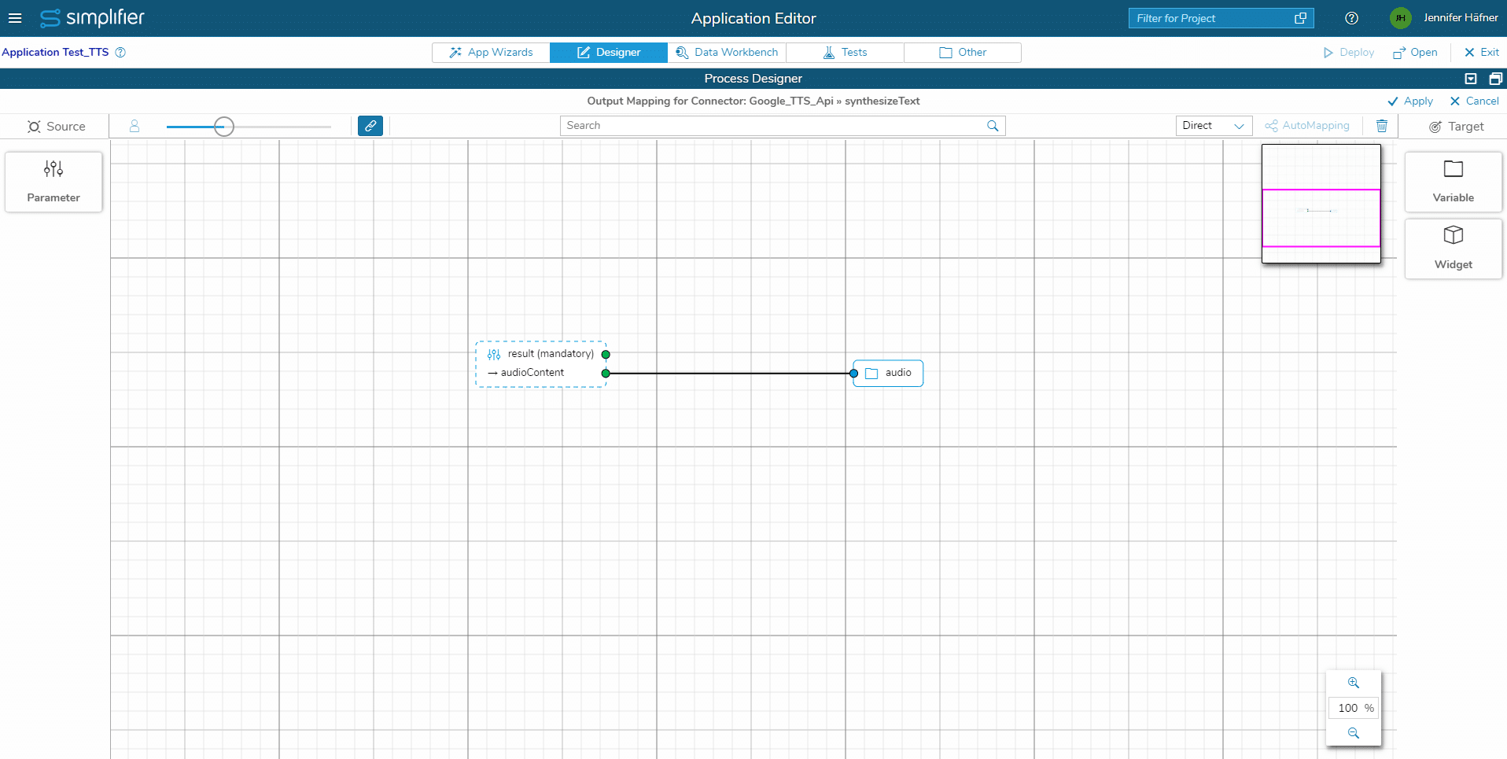Viewport: 1507px width, 759px height.
Task: Click the Jennifer Häfner user name
Action: [x=1461, y=18]
